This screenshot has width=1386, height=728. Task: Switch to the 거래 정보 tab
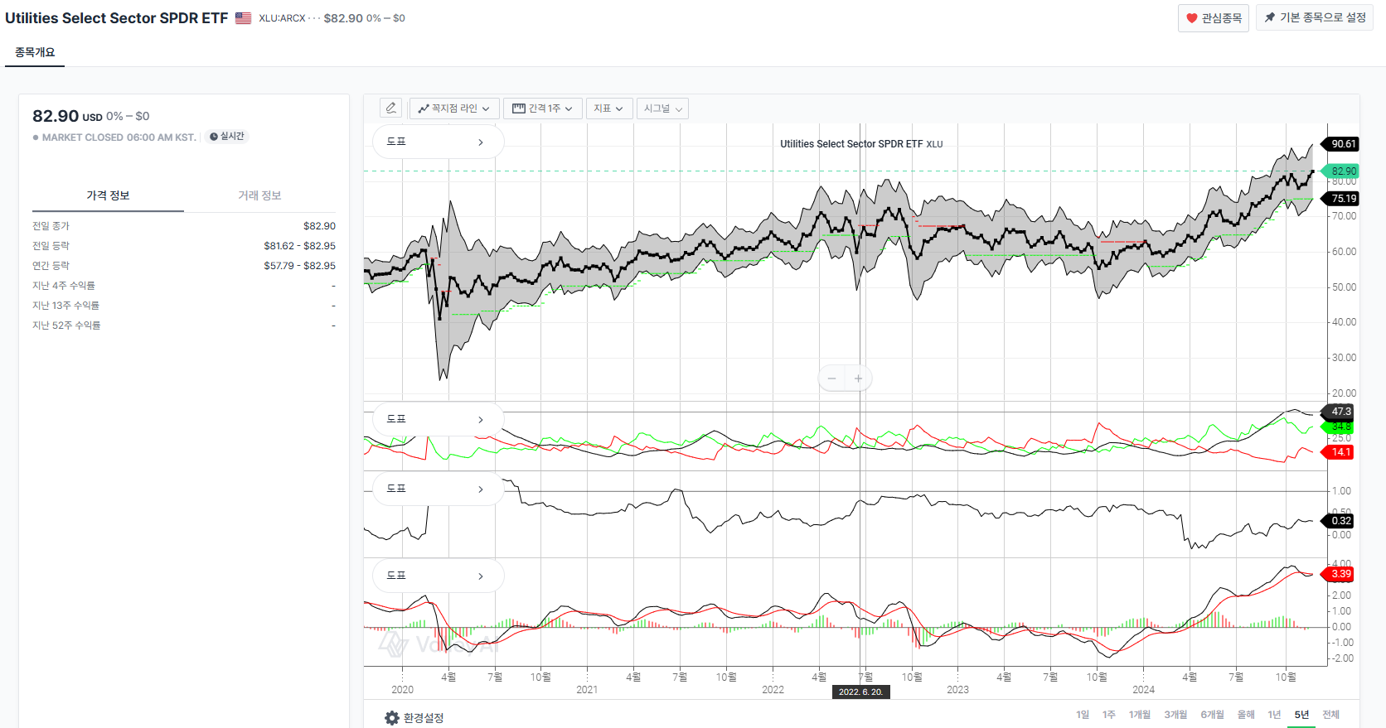tap(260, 195)
